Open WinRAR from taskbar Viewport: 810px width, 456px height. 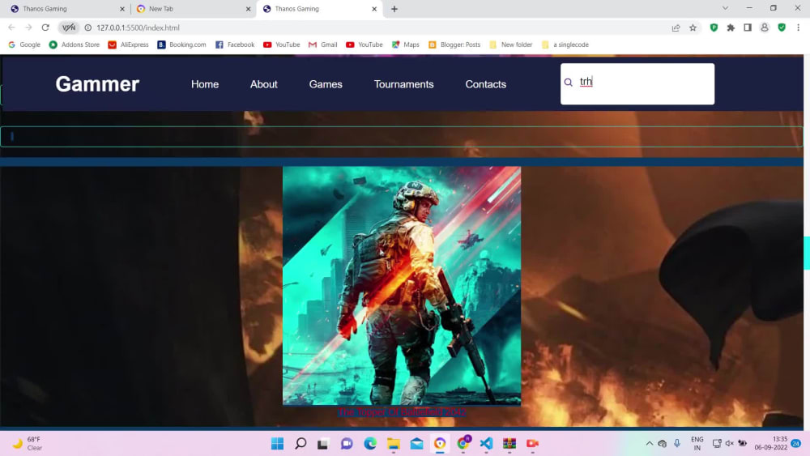pos(509,444)
